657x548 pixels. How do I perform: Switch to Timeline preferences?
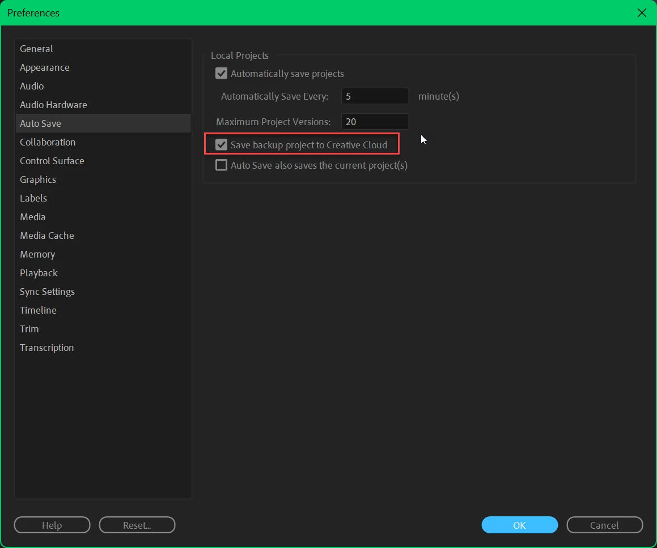[x=103, y=310]
